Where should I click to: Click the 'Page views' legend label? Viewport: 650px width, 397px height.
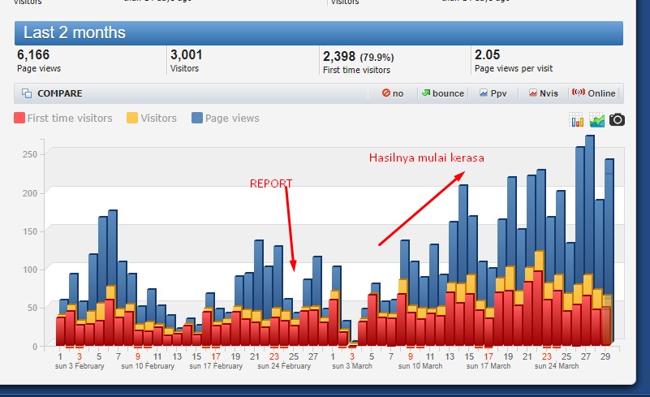pyautogui.click(x=232, y=119)
